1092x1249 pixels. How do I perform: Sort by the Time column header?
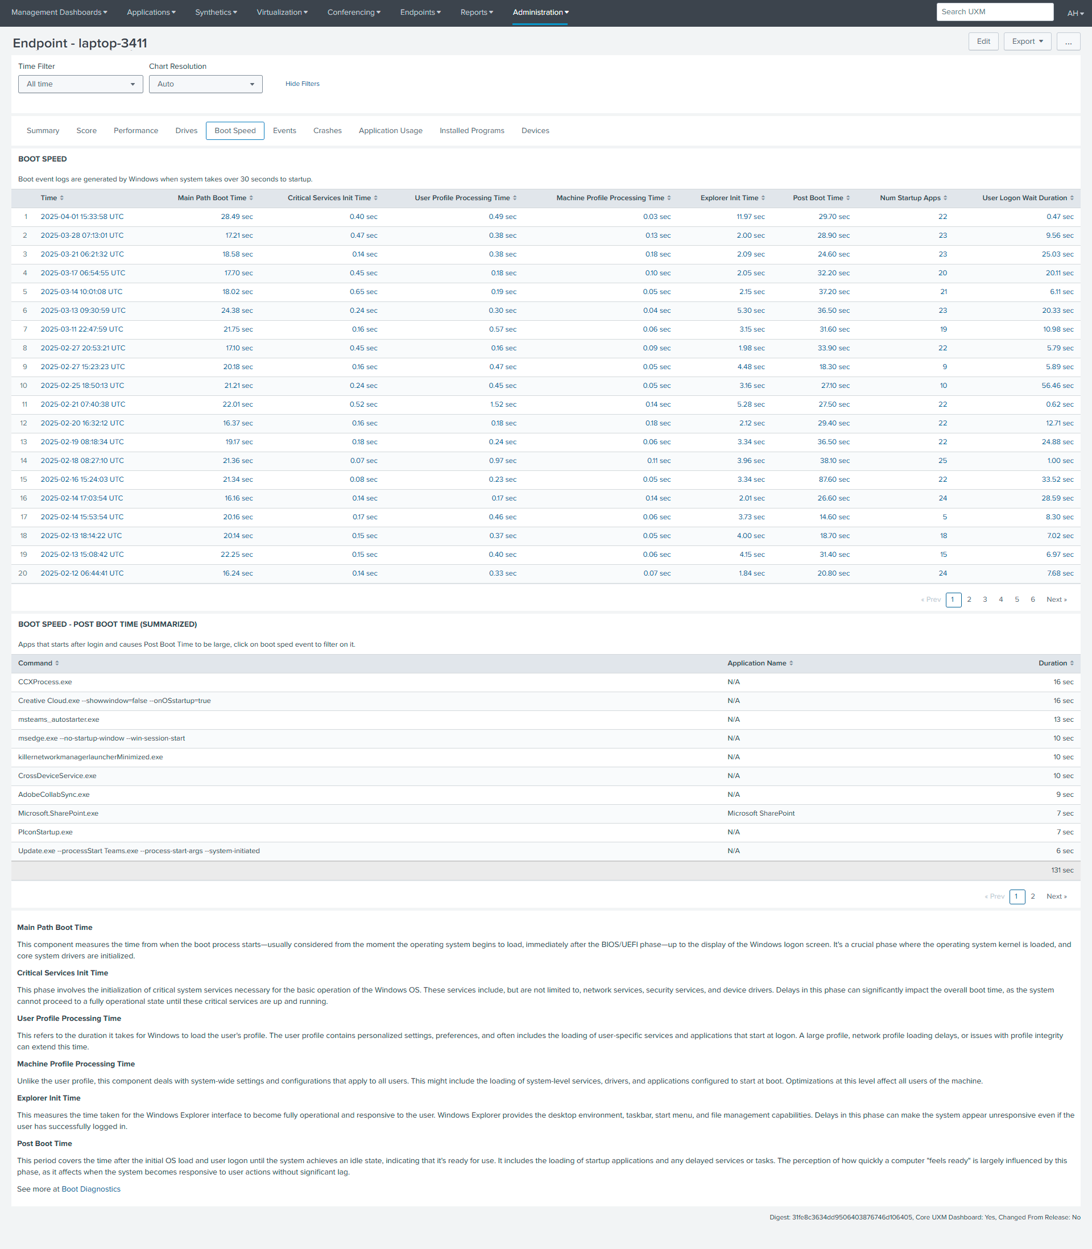click(x=52, y=198)
